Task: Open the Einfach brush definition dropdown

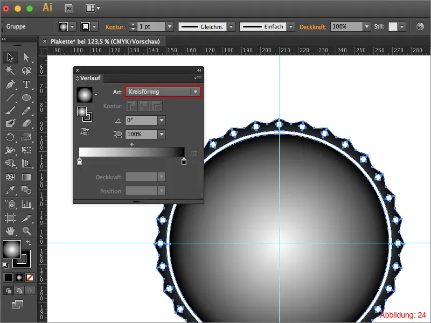Action: pos(291,26)
